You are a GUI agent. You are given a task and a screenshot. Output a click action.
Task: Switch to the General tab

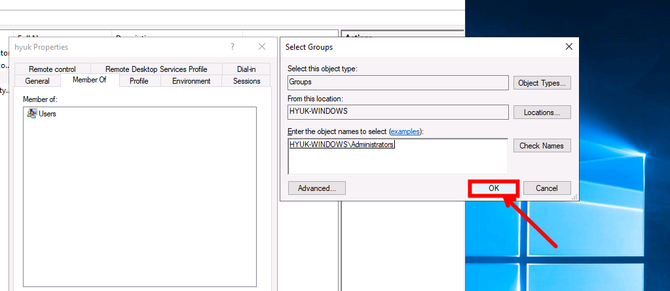37,81
